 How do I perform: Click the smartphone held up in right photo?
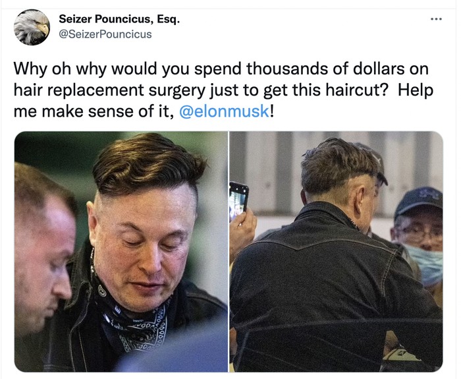coord(238,200)
